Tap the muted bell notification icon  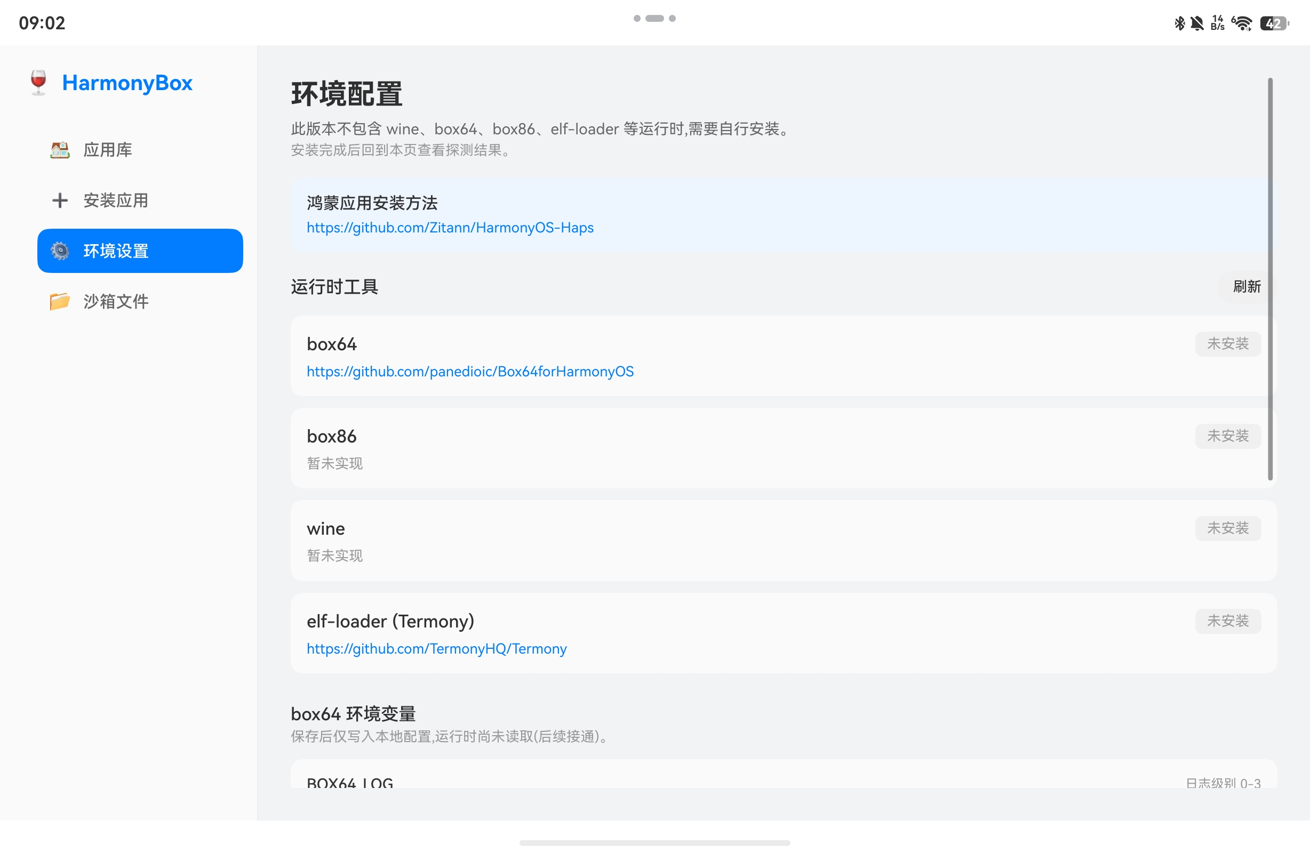point(1196,23)
